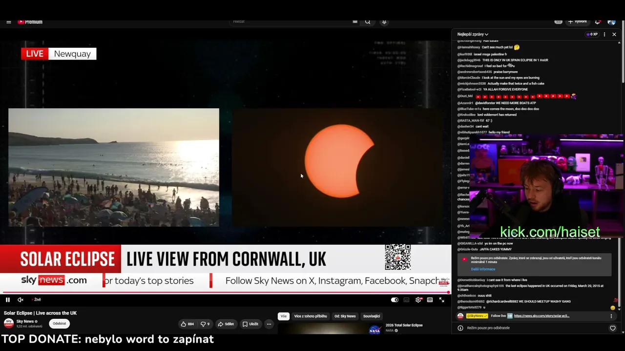Expand the Nejlepší zprávy chat dropdown

(x=473, y=35)
